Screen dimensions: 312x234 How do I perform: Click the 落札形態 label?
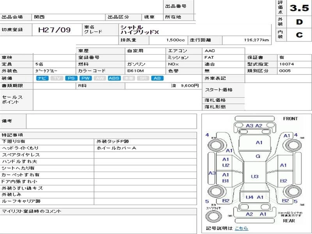point(215,107)
